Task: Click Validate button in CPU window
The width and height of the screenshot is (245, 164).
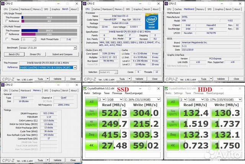Action: [139, 79]
